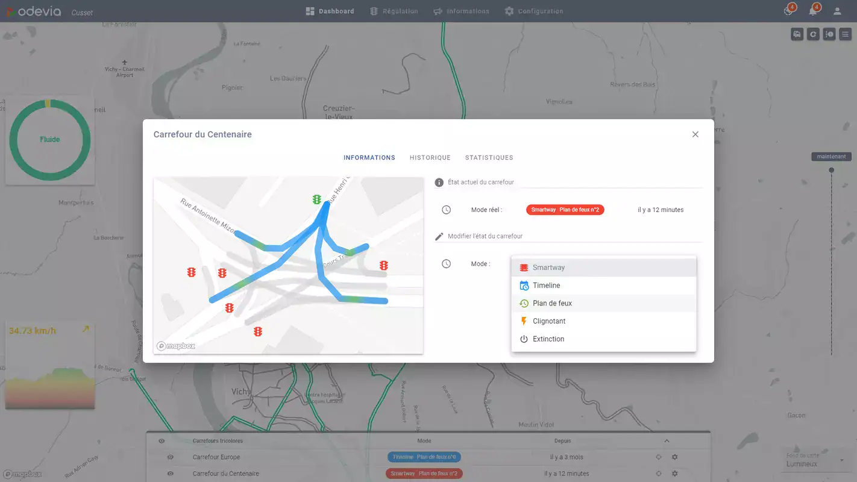Toggle visibility of Carrefour du Centenaire row

pos(171,474)
